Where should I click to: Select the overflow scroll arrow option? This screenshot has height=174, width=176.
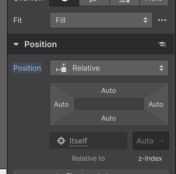(125, 2)
